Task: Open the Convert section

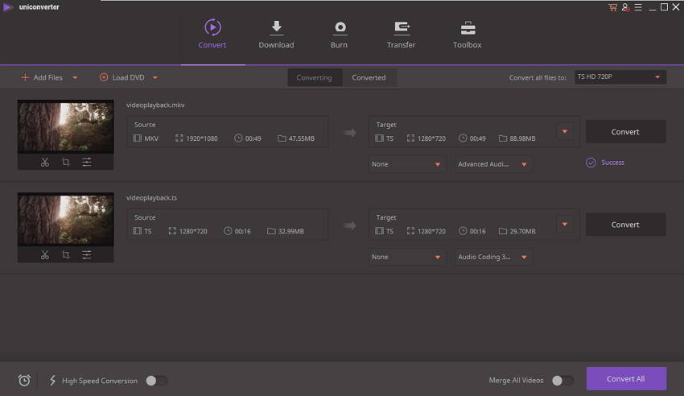Action: coord(212,34)
